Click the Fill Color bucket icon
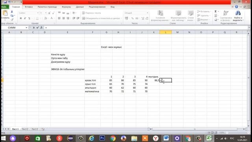Viewport: 252px width, 142px height. [46, 19]
